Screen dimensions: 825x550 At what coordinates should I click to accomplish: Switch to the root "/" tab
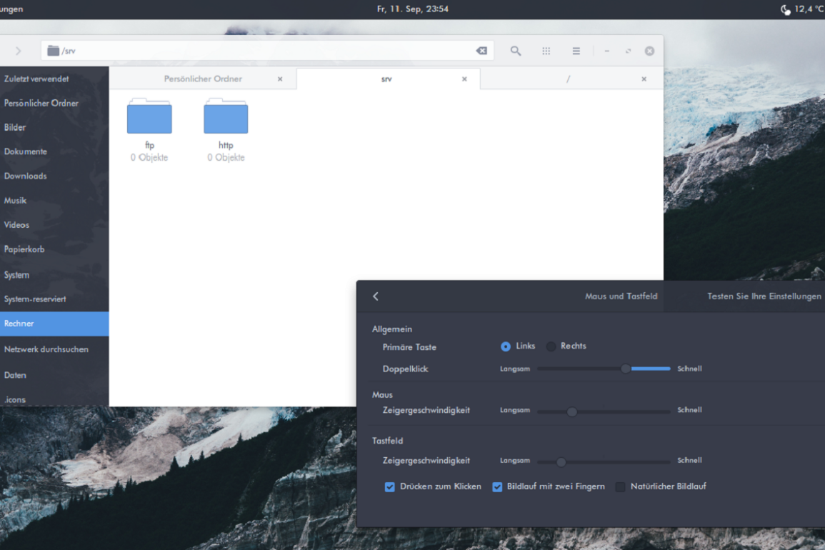coord(568,79)
